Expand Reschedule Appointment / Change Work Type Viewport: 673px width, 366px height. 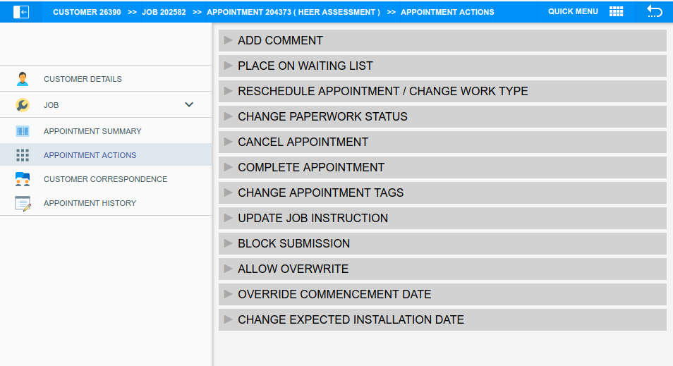[382, 92]
